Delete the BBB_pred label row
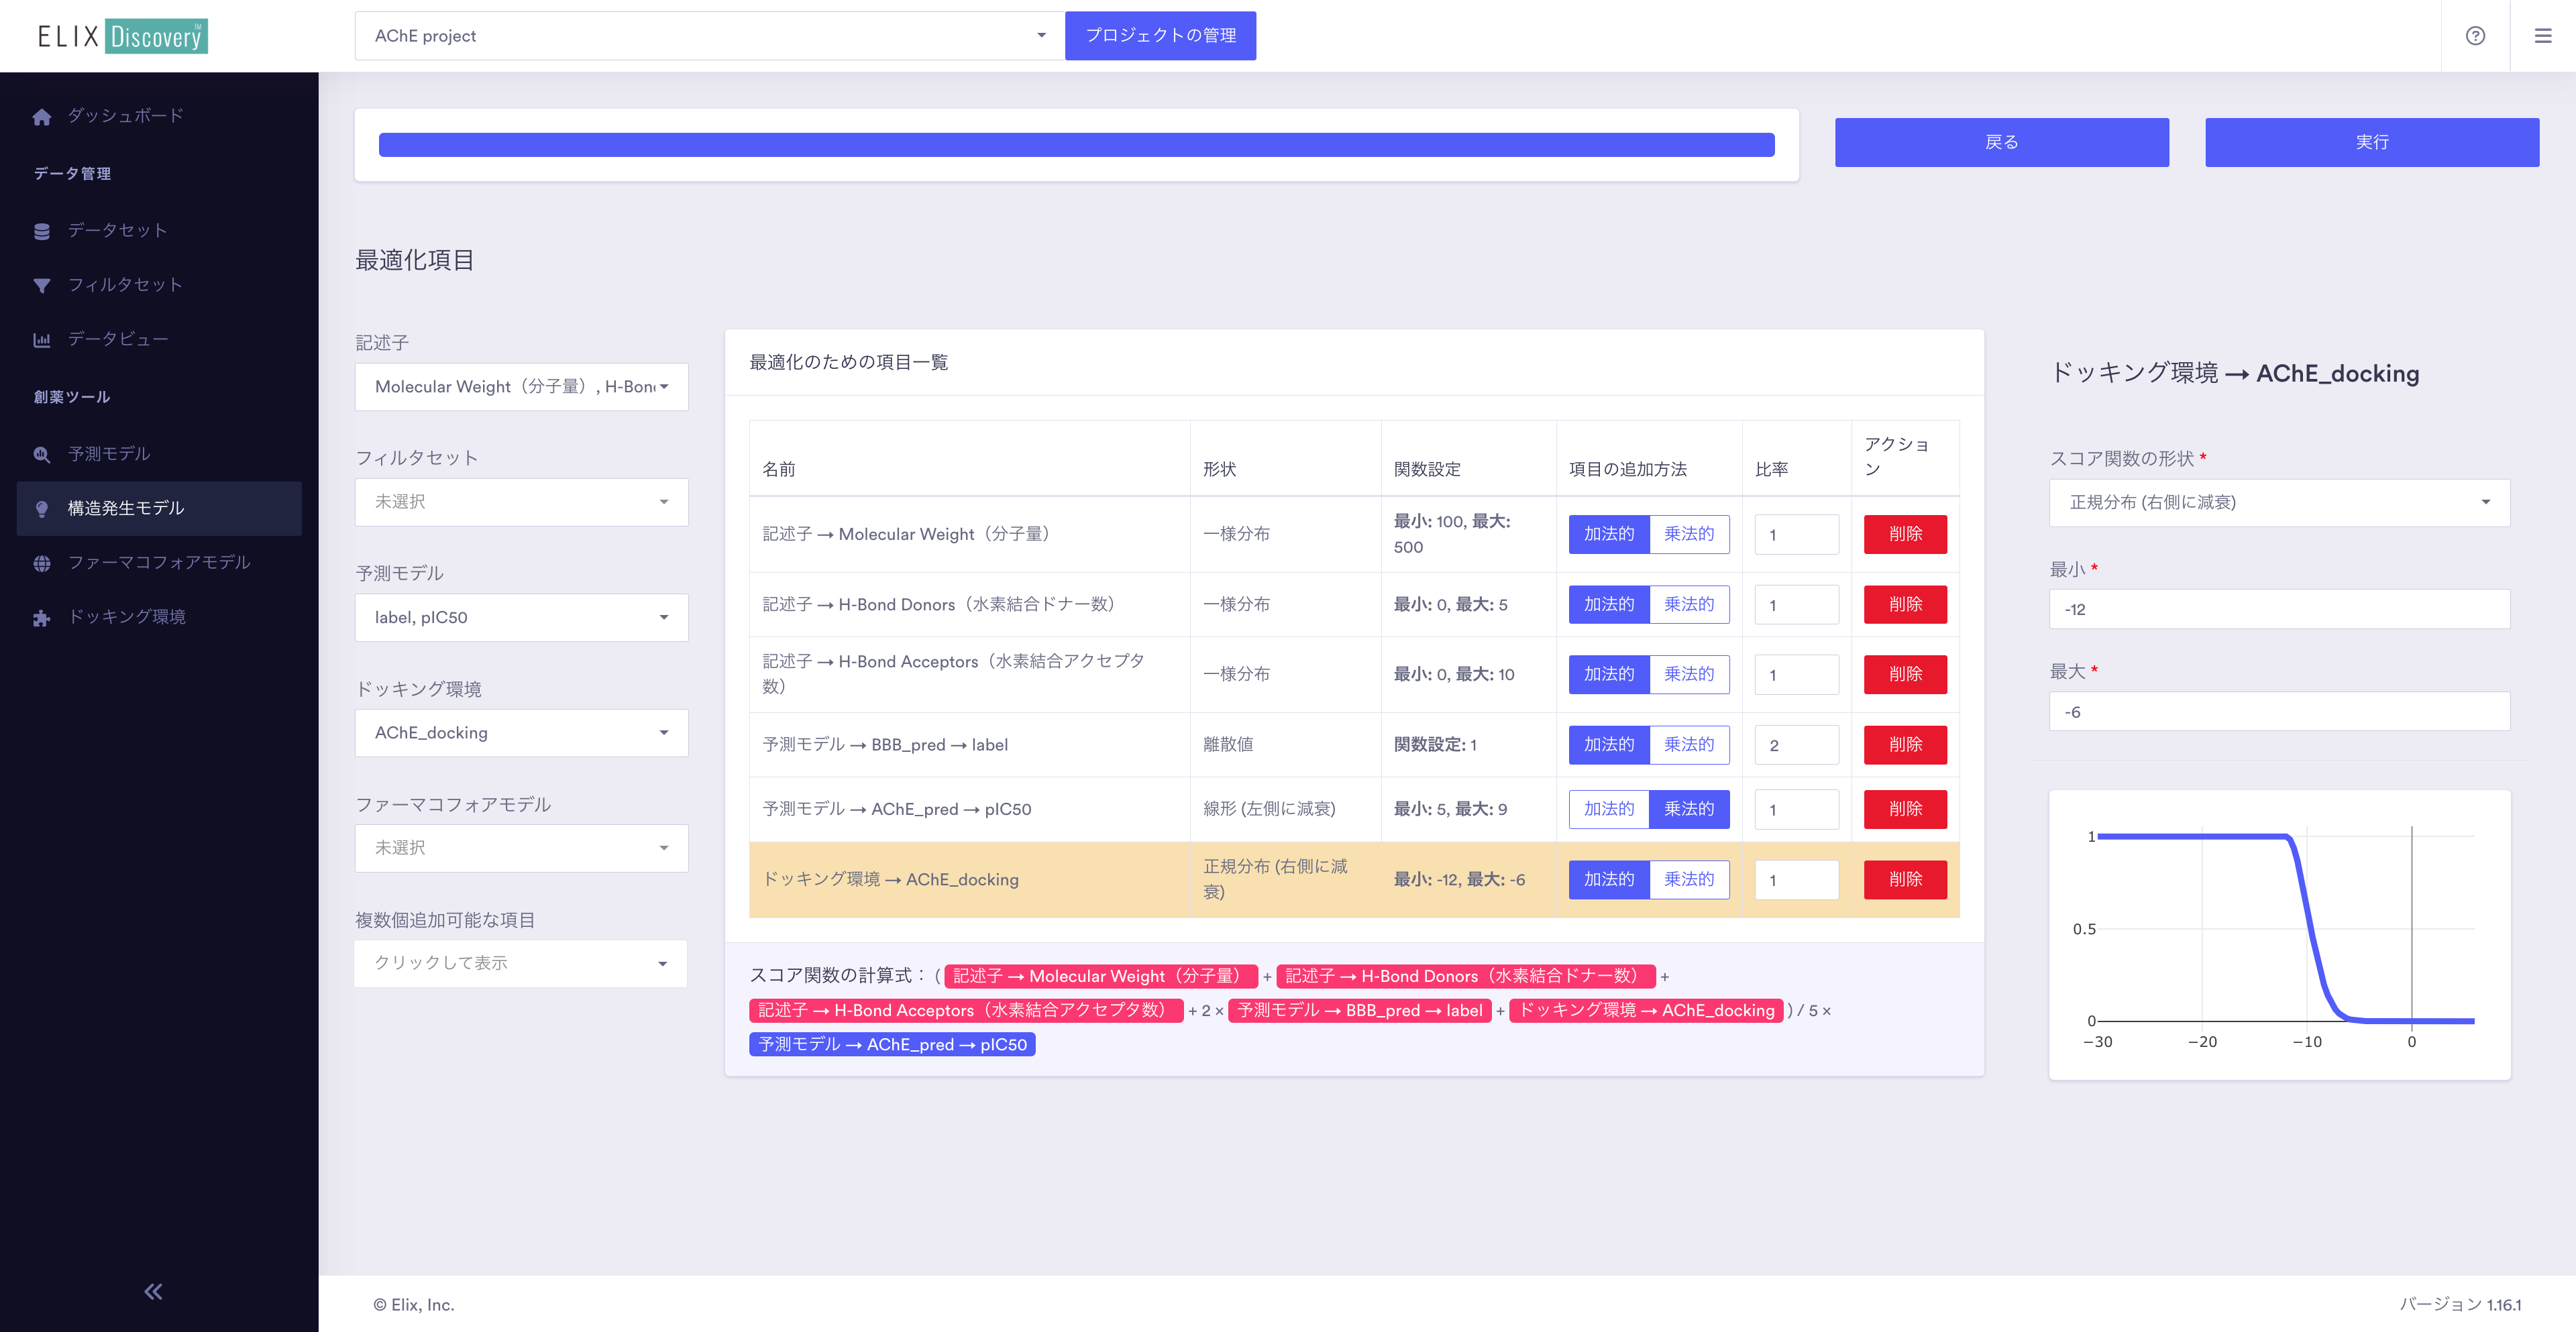2576x1332 pixels. tap(1905, 745)
